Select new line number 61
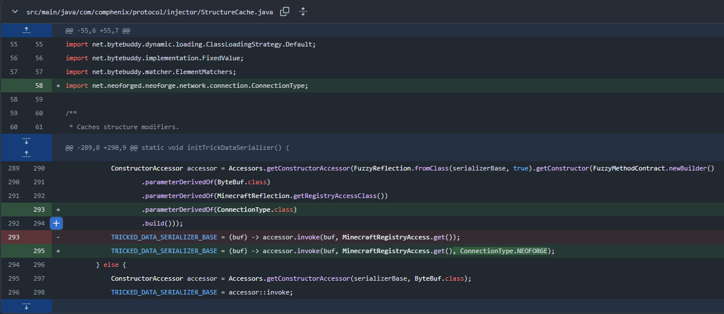This screenshot has height=314, width=724. point(39,127)
